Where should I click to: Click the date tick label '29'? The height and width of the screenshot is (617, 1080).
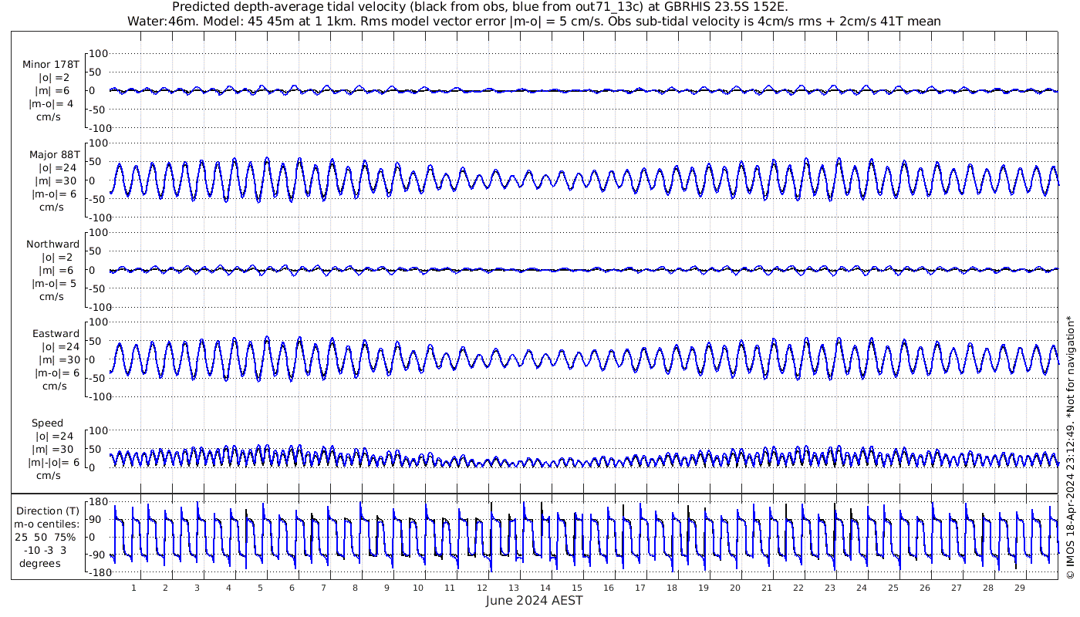pyautogui.click(x=1019, y=588)
